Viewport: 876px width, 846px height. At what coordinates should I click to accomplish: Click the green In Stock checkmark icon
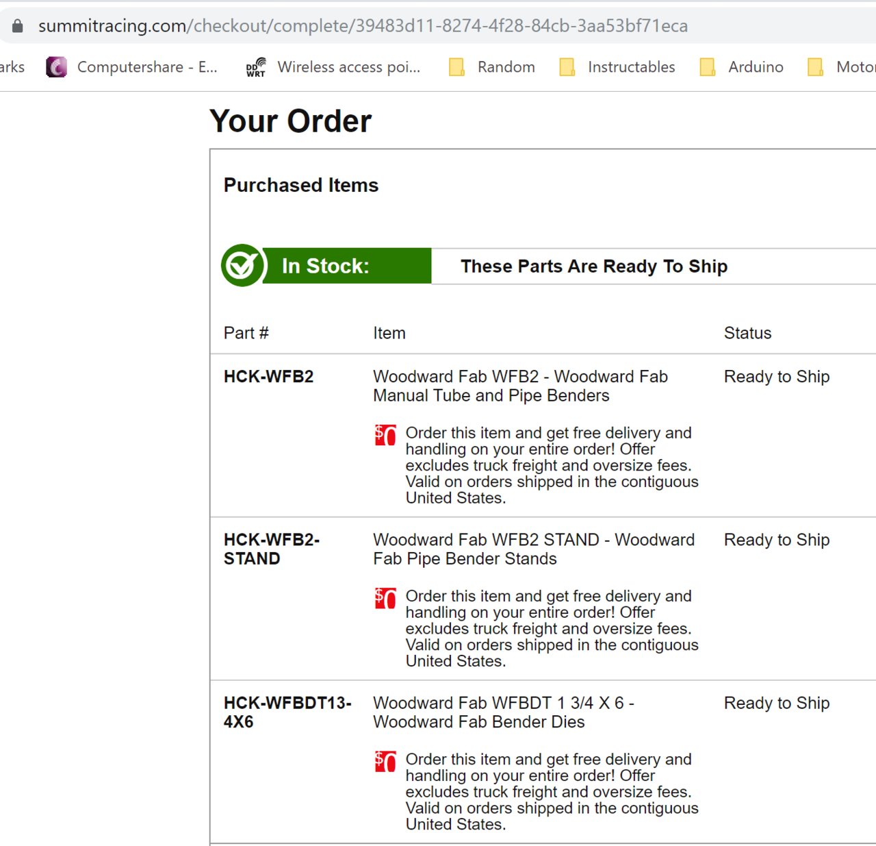tap(242, 265)
